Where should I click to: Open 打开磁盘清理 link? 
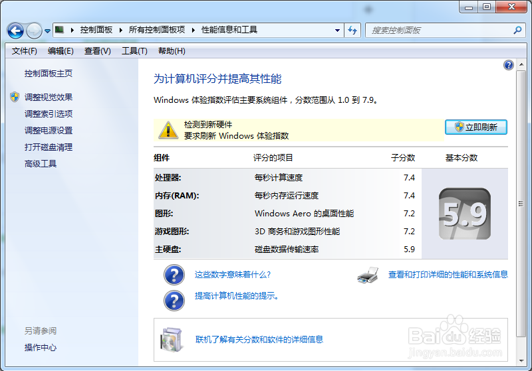[48, 147]
